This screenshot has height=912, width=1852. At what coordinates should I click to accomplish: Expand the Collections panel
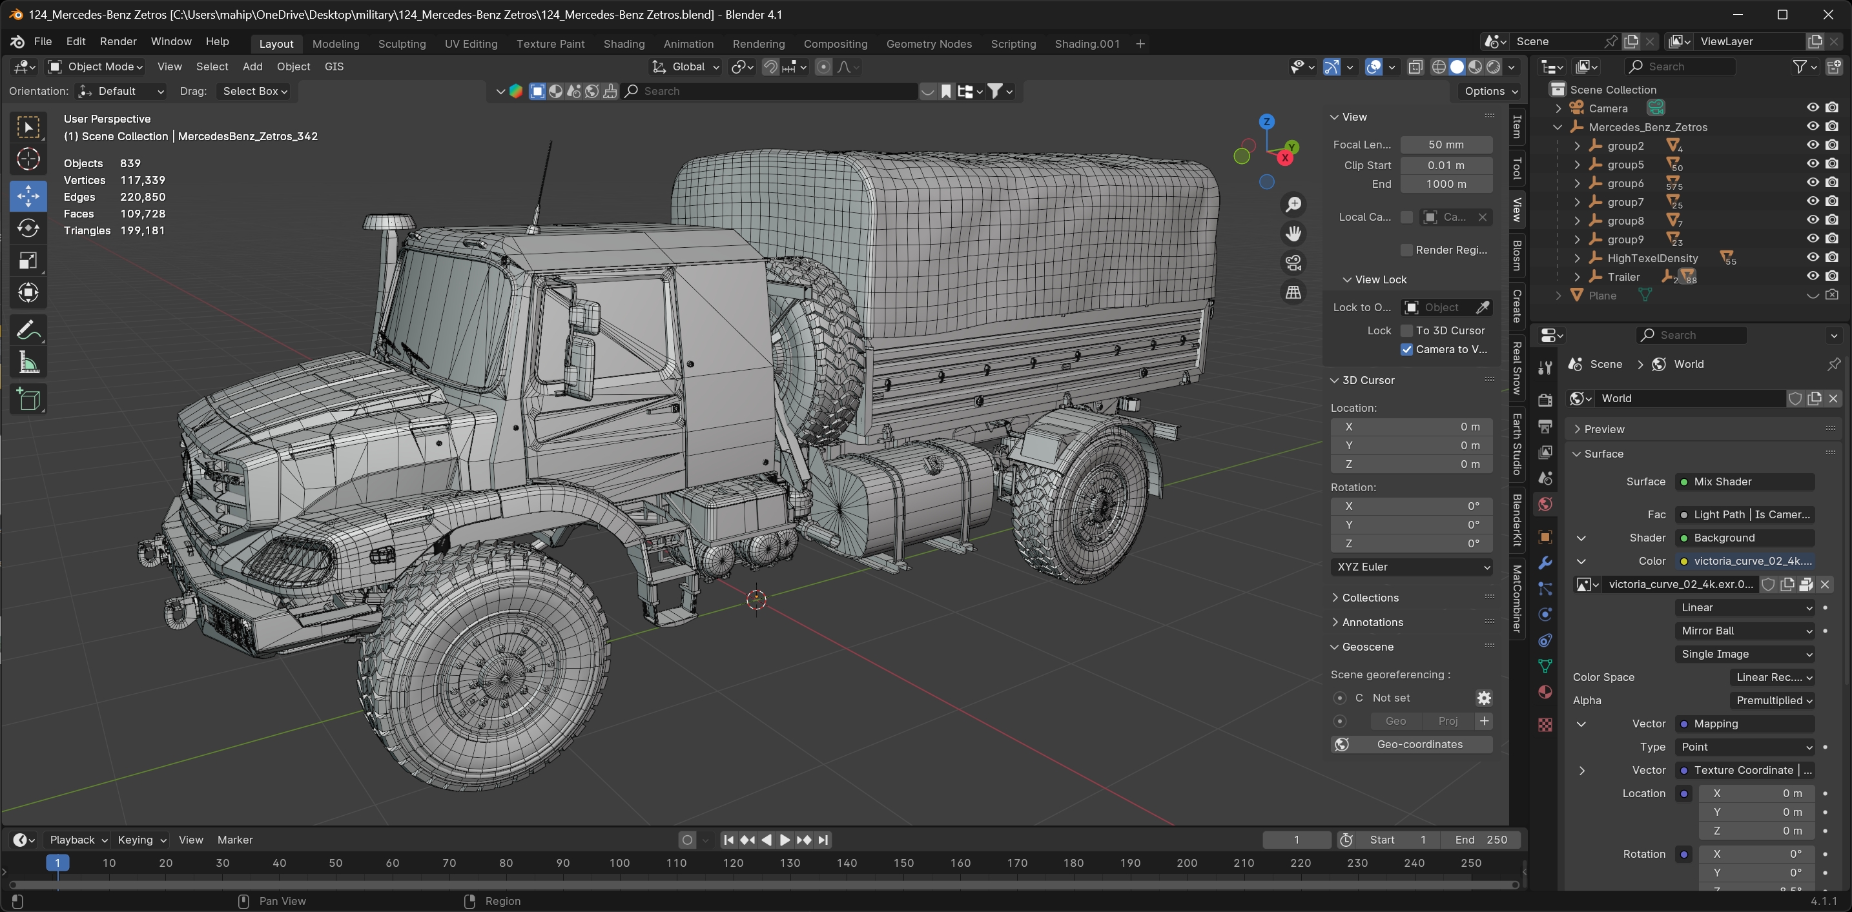pos(1370,598)
